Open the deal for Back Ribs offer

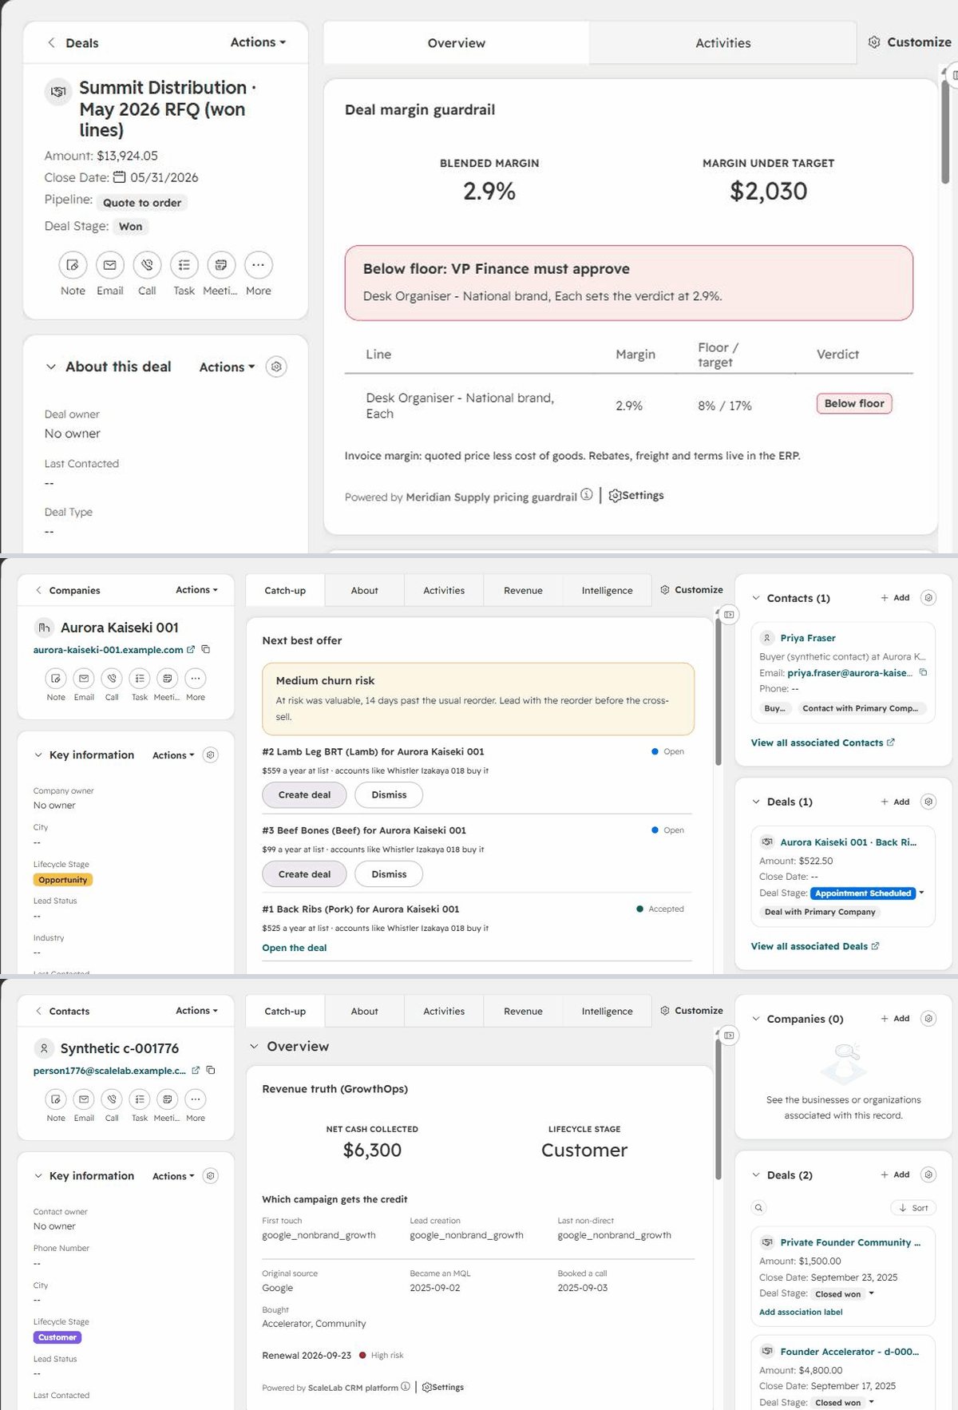coord(295,948)
